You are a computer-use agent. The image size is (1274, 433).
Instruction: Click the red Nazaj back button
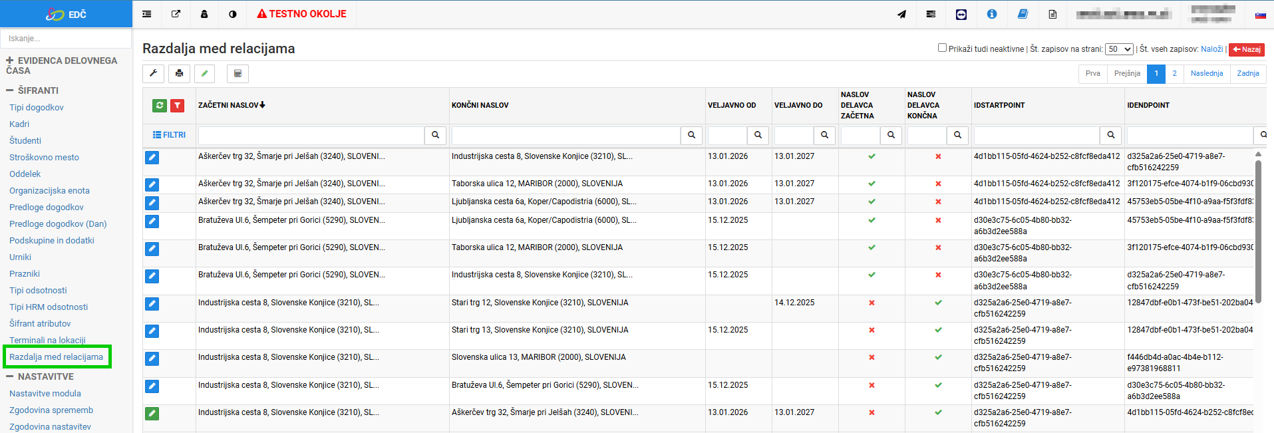point(1246,49)
